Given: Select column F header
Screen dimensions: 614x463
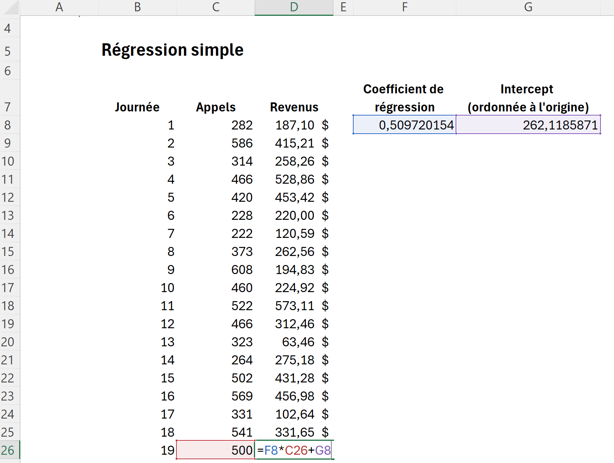Looking at the screenshot, I should pos(404,7).
